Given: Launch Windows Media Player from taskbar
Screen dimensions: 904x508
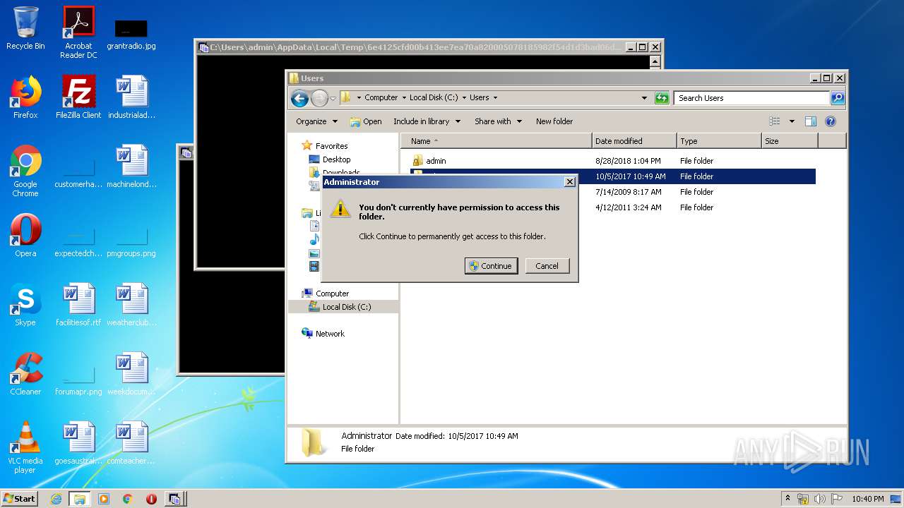Looking at the screenshot, I should (104, 499).
